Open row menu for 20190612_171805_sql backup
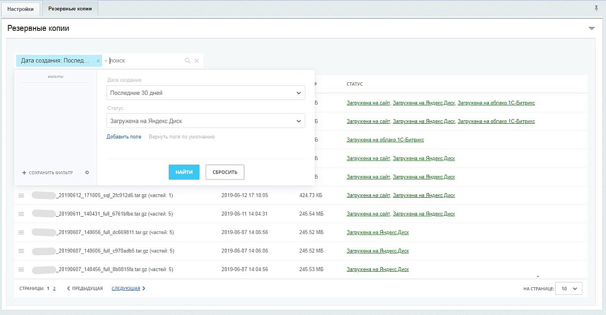Image resolution: width=606 pixels, height=315 pixels. (21, 195)
